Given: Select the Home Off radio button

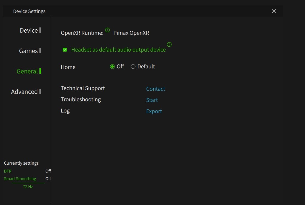Looking at the screenshot, I should [x=112, y=67].
